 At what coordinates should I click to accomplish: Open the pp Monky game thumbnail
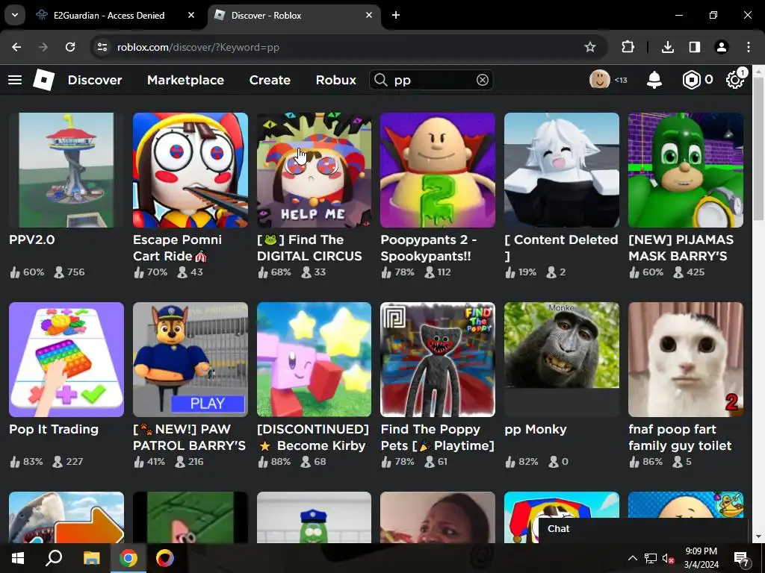coord(562,360)
